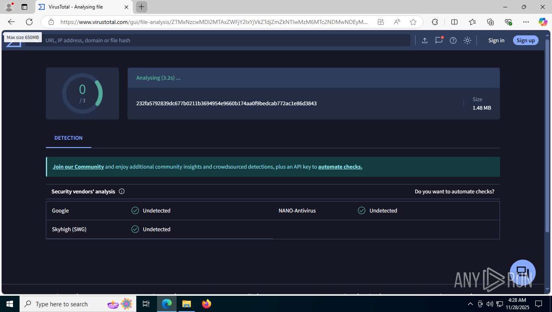
Task: Click the Sign in link
Action: [x=496, y=40]
